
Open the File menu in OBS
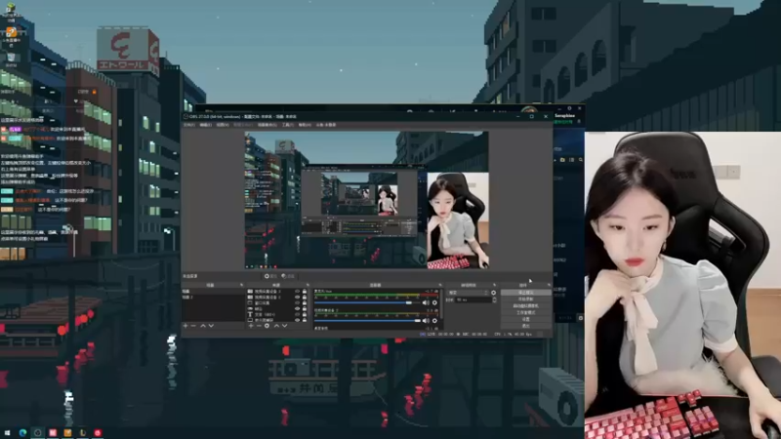tap(189, 125)
